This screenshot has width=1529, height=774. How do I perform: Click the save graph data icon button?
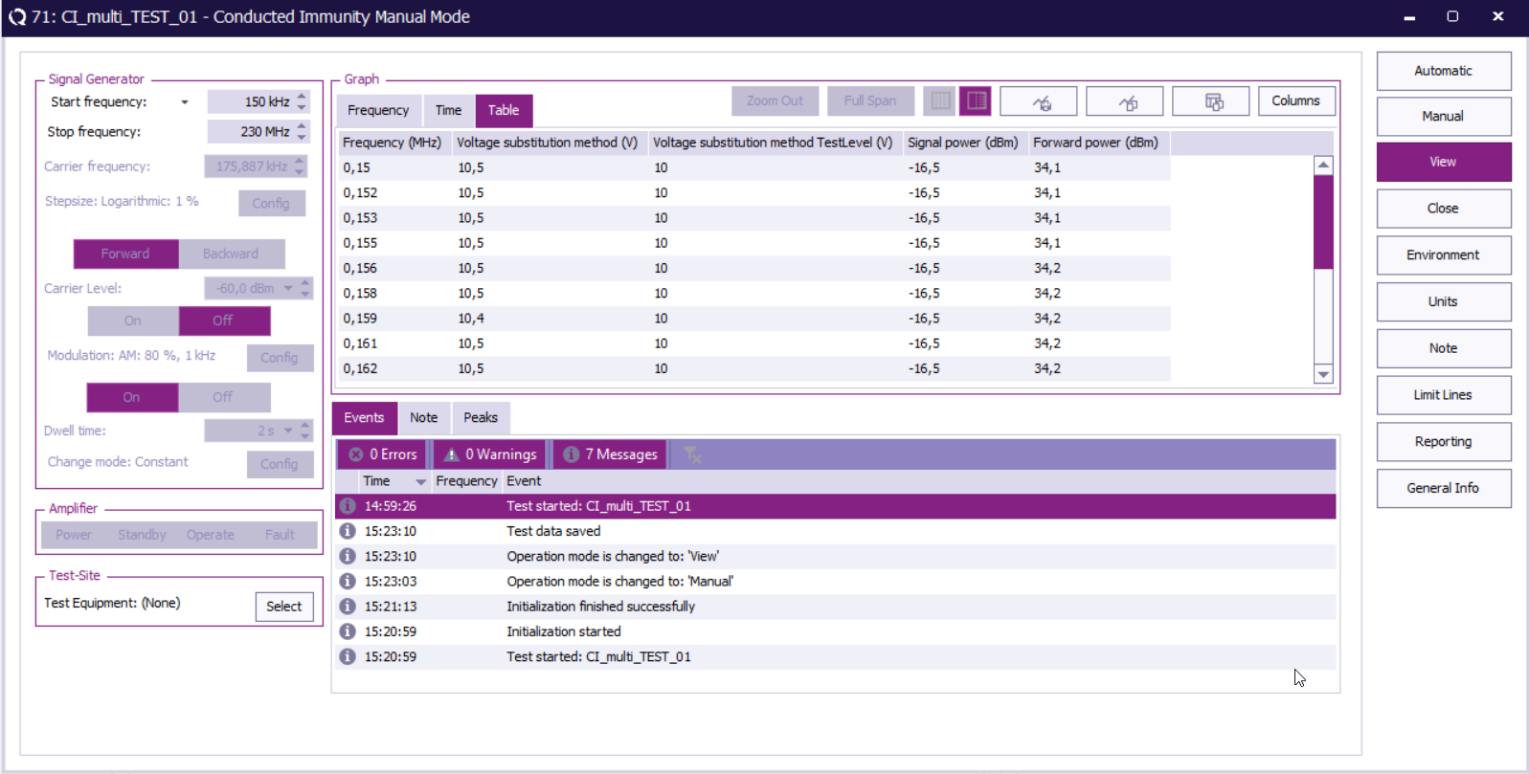click(1039, 101)
